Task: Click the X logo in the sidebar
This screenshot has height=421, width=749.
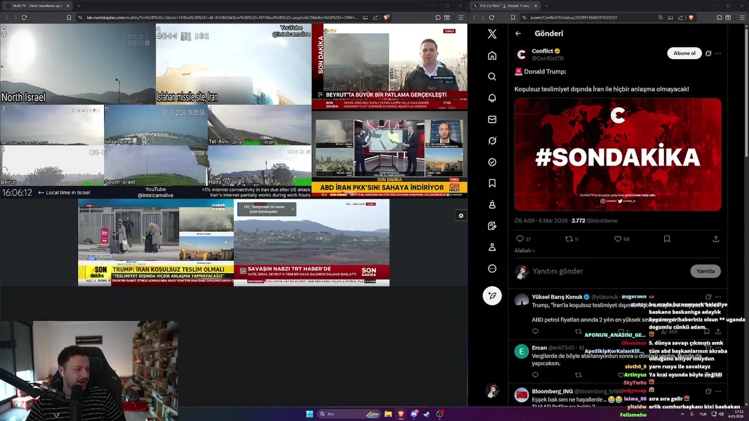Action: (x=492, y=34)
